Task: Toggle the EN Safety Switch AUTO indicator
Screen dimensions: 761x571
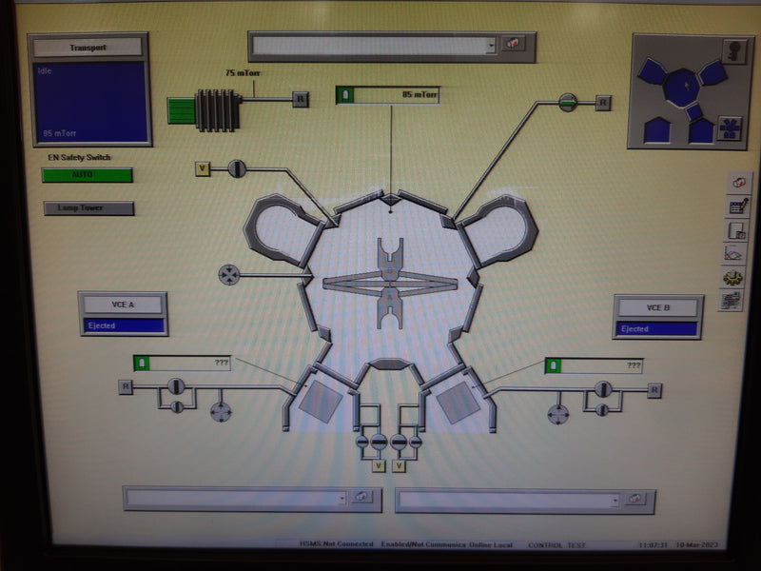Action: tap(87, 175)
